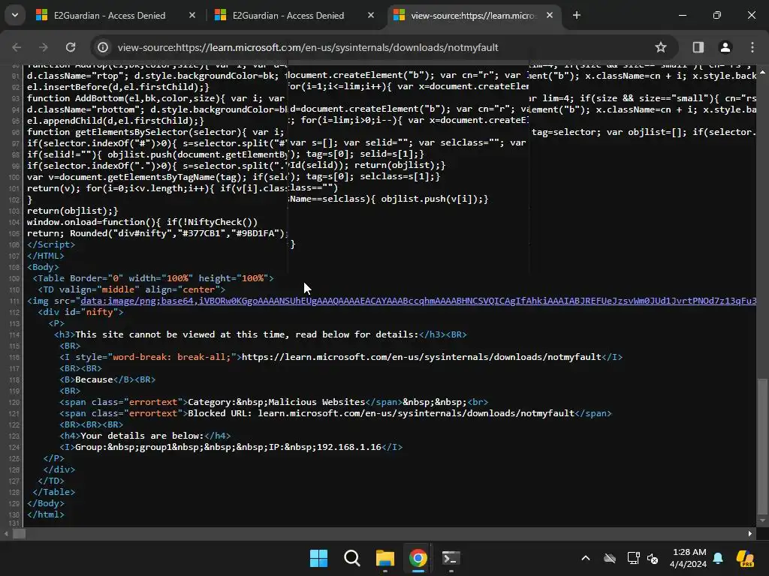Click the OneDrive cloud tray icon
This screenshot has height=576, width=769.
click(x=610, y=558)
